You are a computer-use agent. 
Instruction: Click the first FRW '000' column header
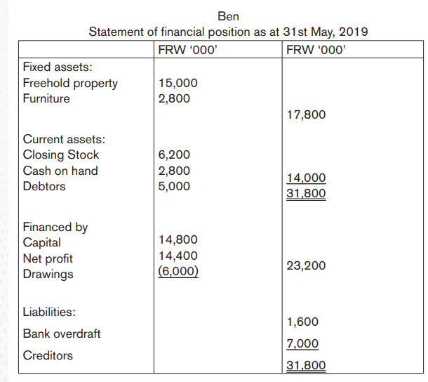pyautogui.click(x=188, y=50)
